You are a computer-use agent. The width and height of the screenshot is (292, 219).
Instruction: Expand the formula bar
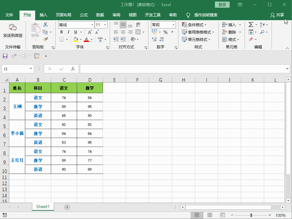click(287, 69)
